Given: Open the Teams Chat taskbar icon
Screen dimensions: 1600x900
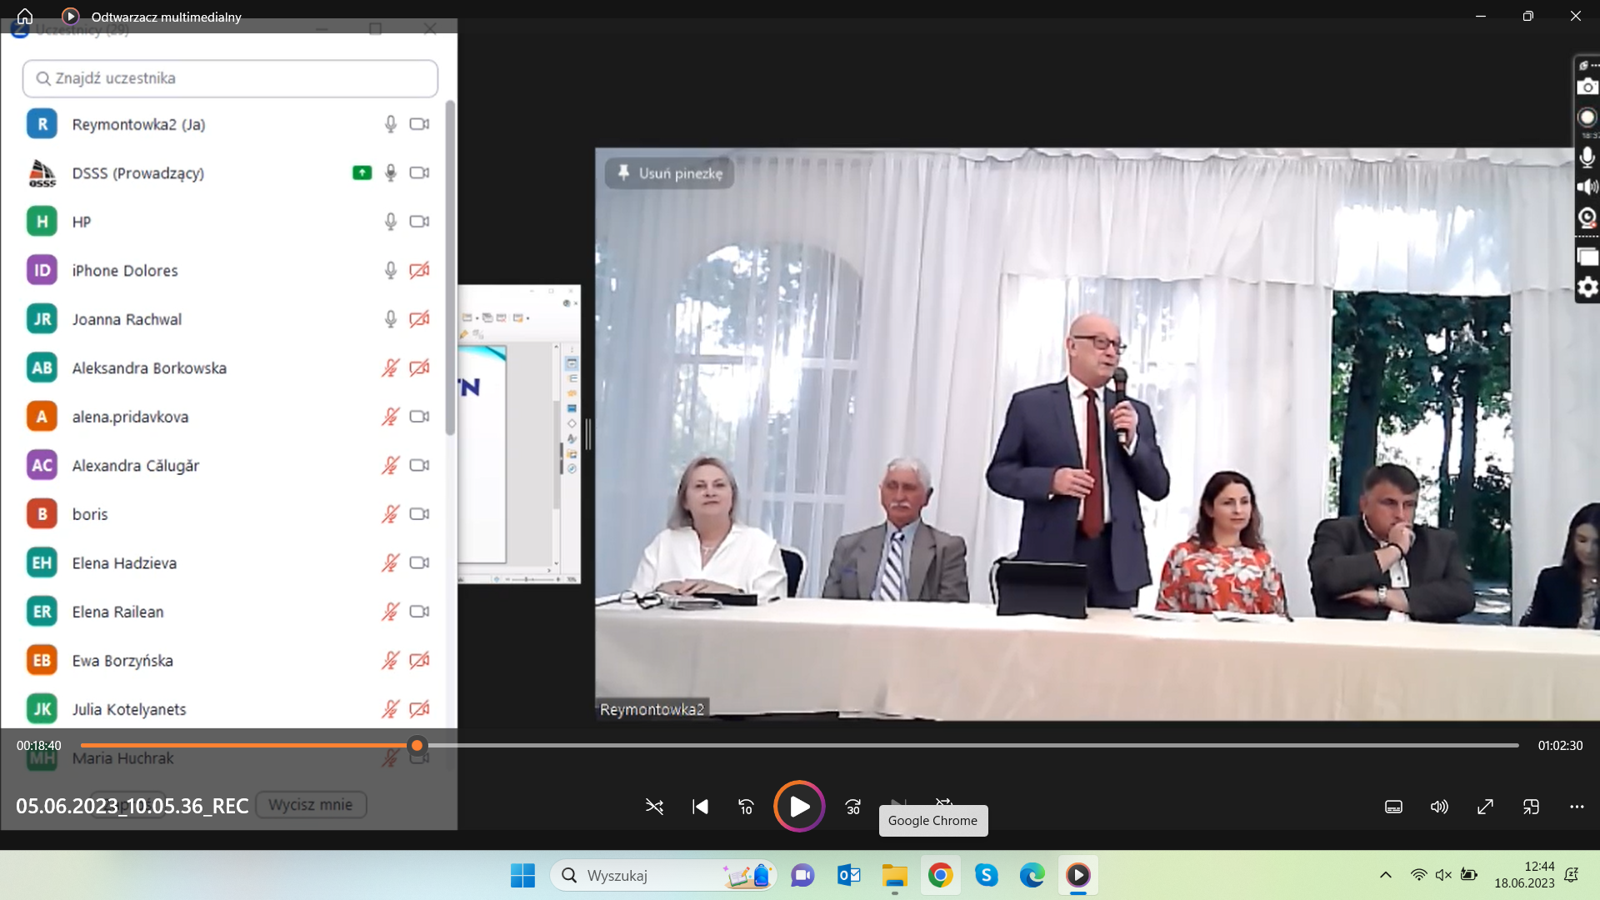Looking at the screenshot, I should [802, 875].
